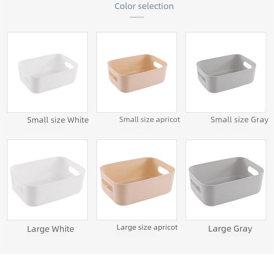Select the small gray basket image
Viewport: 274px width, 271px height.
point(226,72)
